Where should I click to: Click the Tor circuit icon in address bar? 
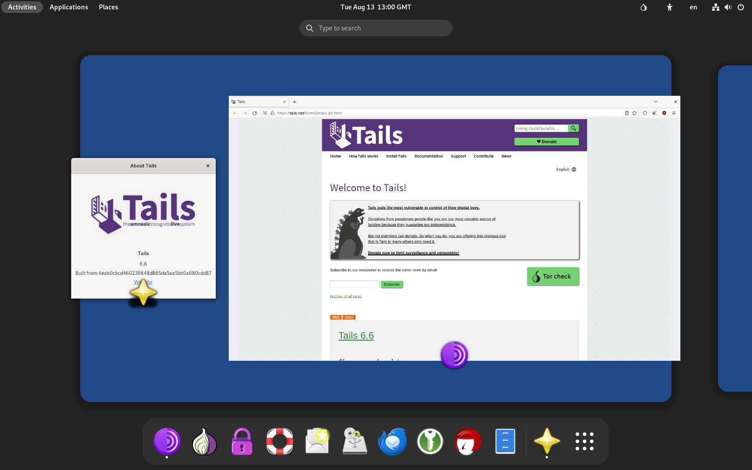click(x=265, y=113)
